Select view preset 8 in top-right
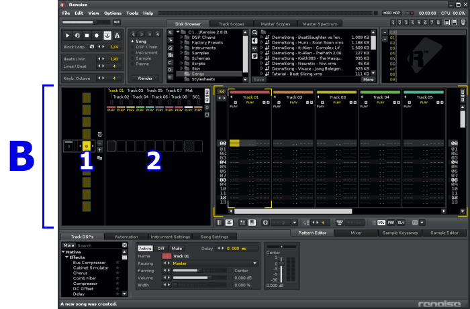 pyautogui.click(x=438, y=22)
